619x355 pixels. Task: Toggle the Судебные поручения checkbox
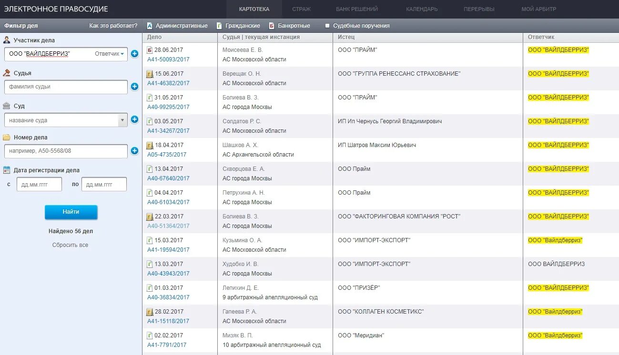[327, 26]
